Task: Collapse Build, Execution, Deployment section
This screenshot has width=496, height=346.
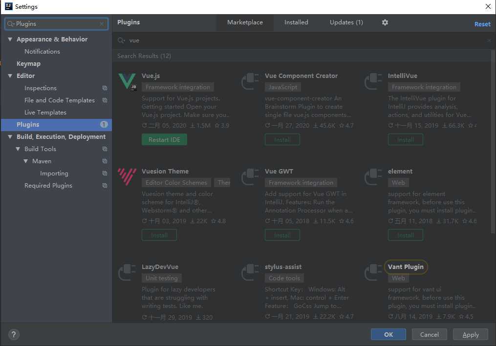Action: point(10,137)
